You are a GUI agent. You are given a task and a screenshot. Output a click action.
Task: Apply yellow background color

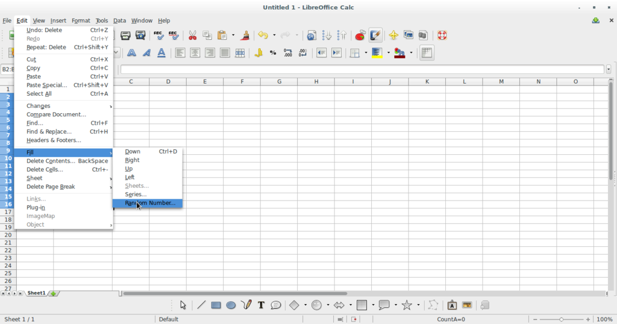[377, 52]
